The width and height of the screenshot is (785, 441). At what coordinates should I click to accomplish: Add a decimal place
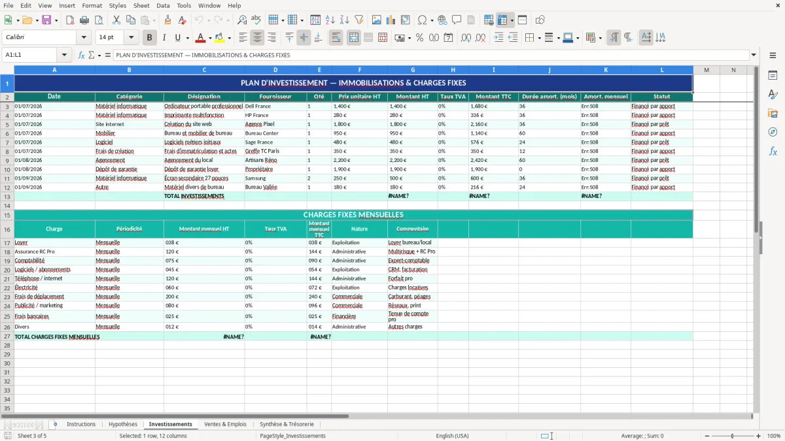[x=466, y=38]
